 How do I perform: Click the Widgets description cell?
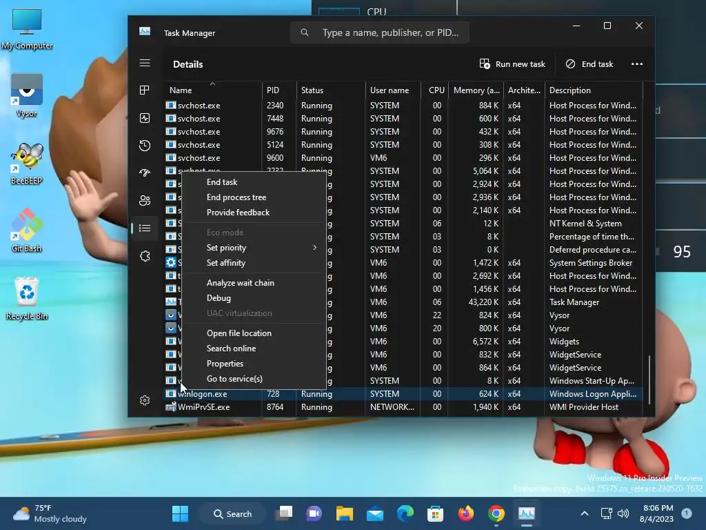click(x=564, y=342)
